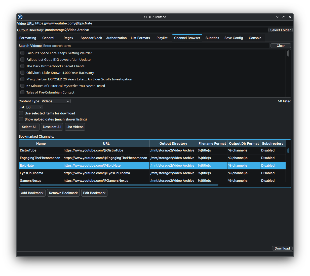
Task: Open the Regex tab
Action: click(x=68, y=38)
